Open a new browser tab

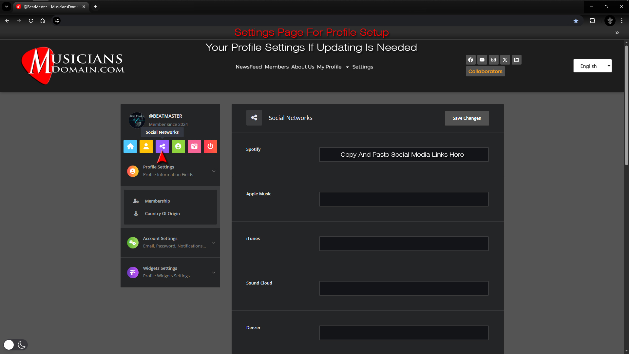96,7
